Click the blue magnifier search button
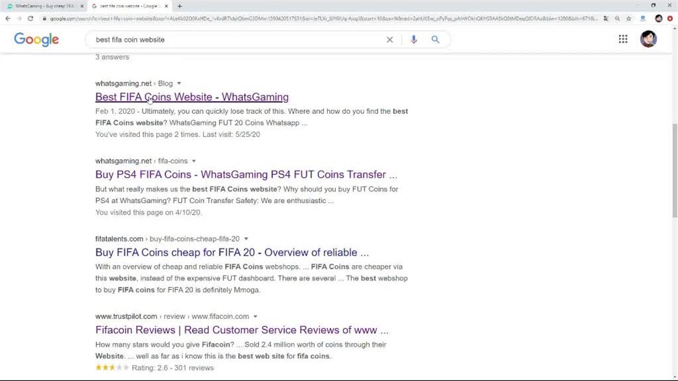The height and width of the screenshot is (381, 678). 435,40
